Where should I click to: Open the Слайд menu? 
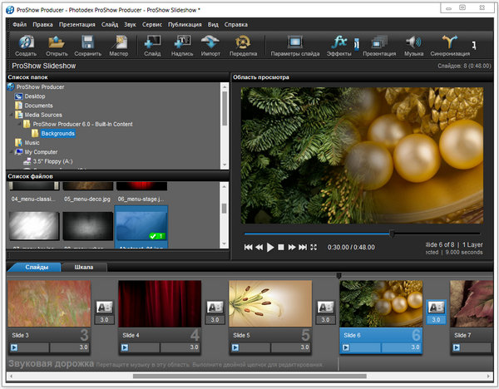110,24
